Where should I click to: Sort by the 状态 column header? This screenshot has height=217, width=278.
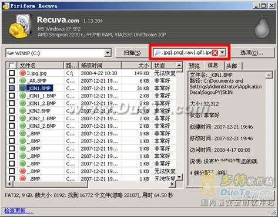(164, 65)
